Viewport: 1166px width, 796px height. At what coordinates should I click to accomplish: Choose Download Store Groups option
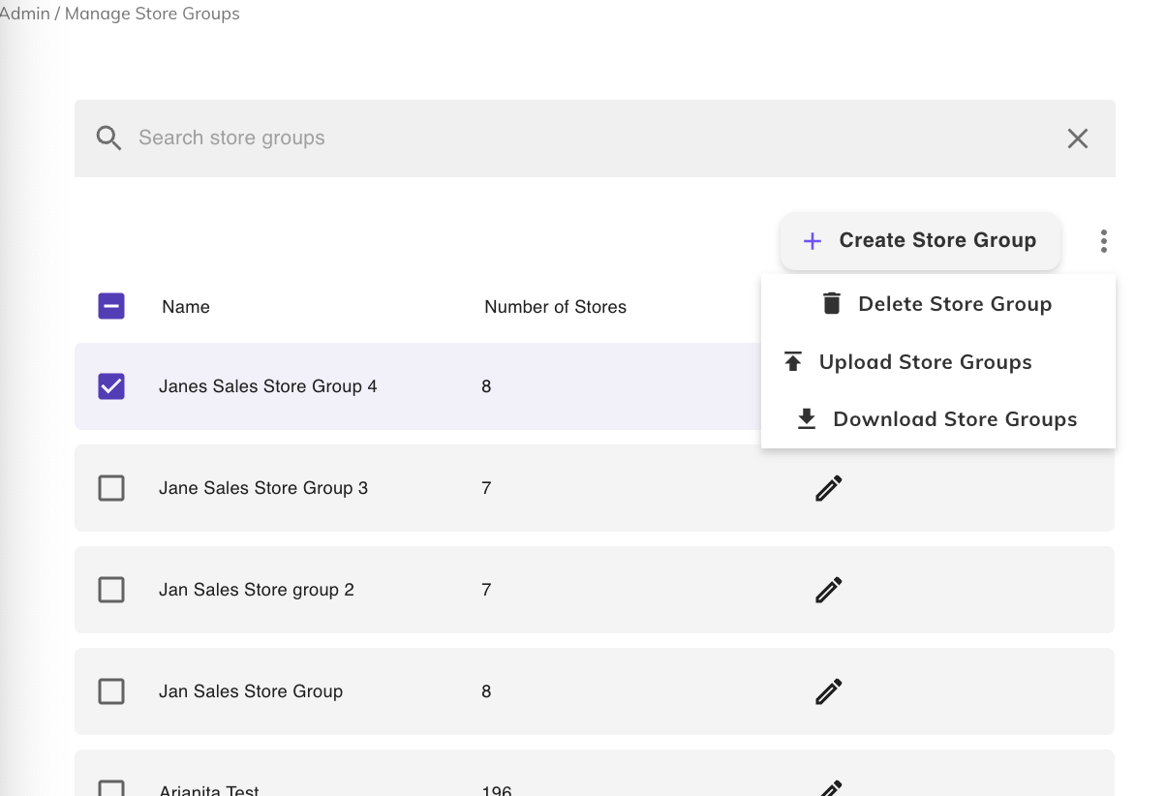pyautogui.click(x=954, y=419)
